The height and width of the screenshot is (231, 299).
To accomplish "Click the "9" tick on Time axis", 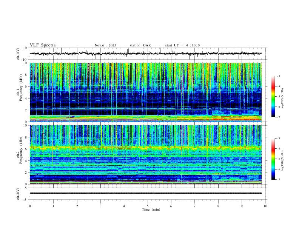I will pyautogui.click(x=242, y=206).
